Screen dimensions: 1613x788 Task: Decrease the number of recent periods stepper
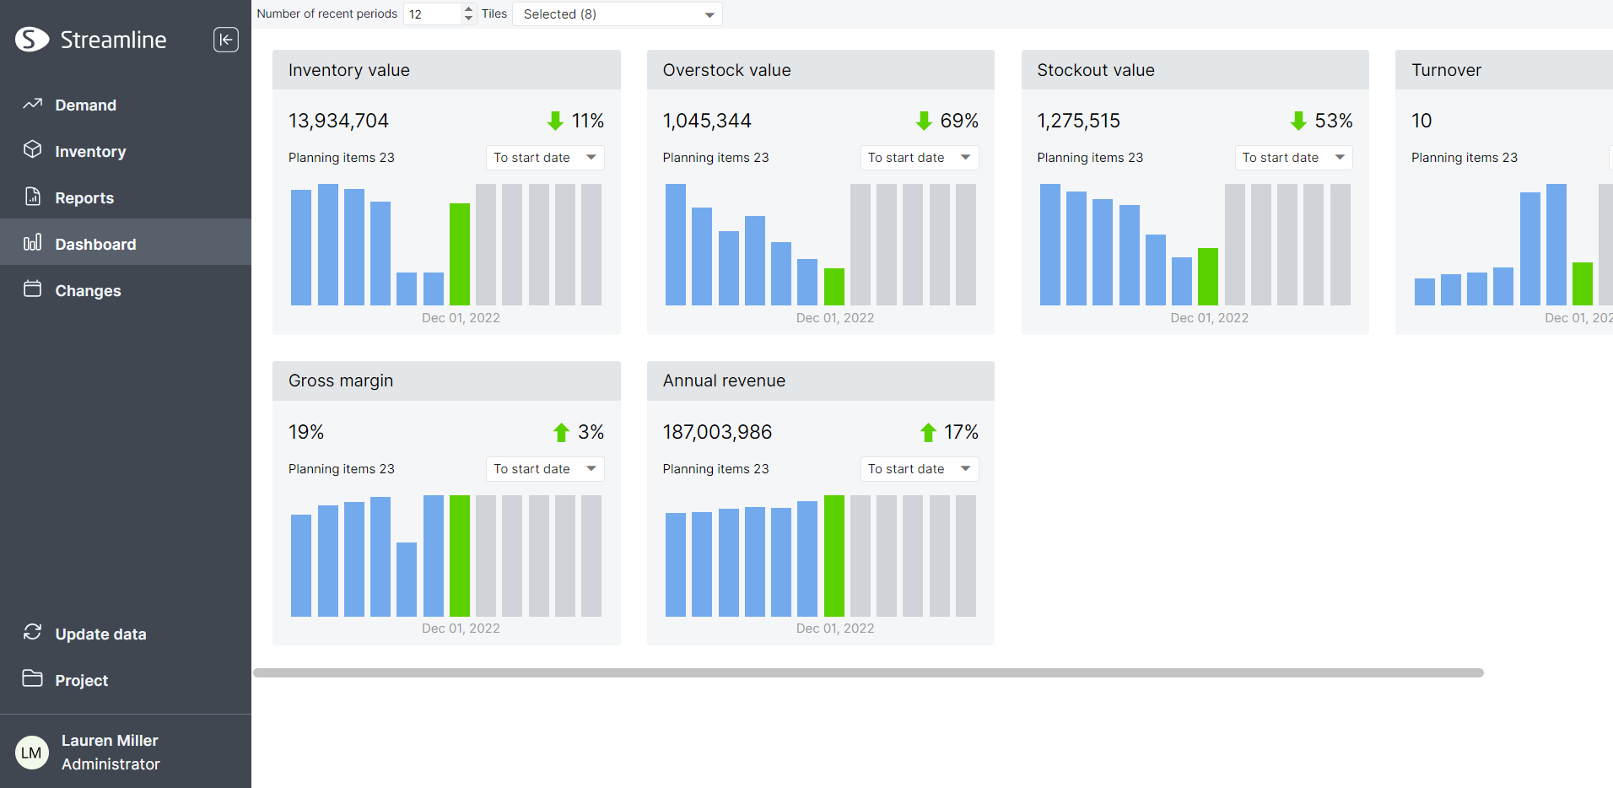coord(468,18)
